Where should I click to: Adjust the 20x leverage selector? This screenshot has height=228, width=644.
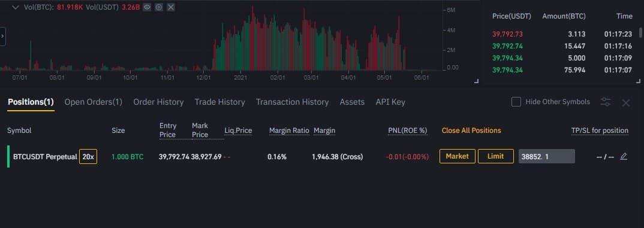pos(88,157)
